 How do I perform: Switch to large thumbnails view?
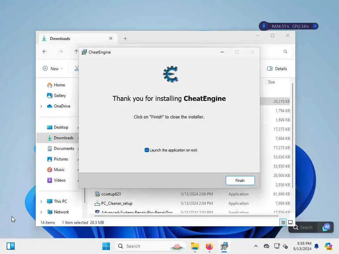coord(290,222)
